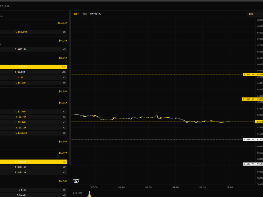The width and height of the screenshot is (263, 197).
Task: Select the highlighted S $25.55M x2 position
Action: tap(34, 162)
